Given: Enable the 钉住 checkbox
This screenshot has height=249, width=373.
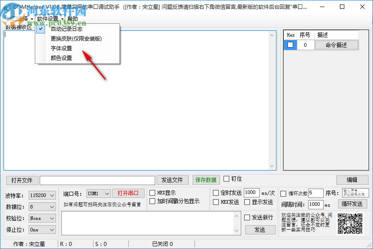Looking at the screenshot, I should point(227,178).
